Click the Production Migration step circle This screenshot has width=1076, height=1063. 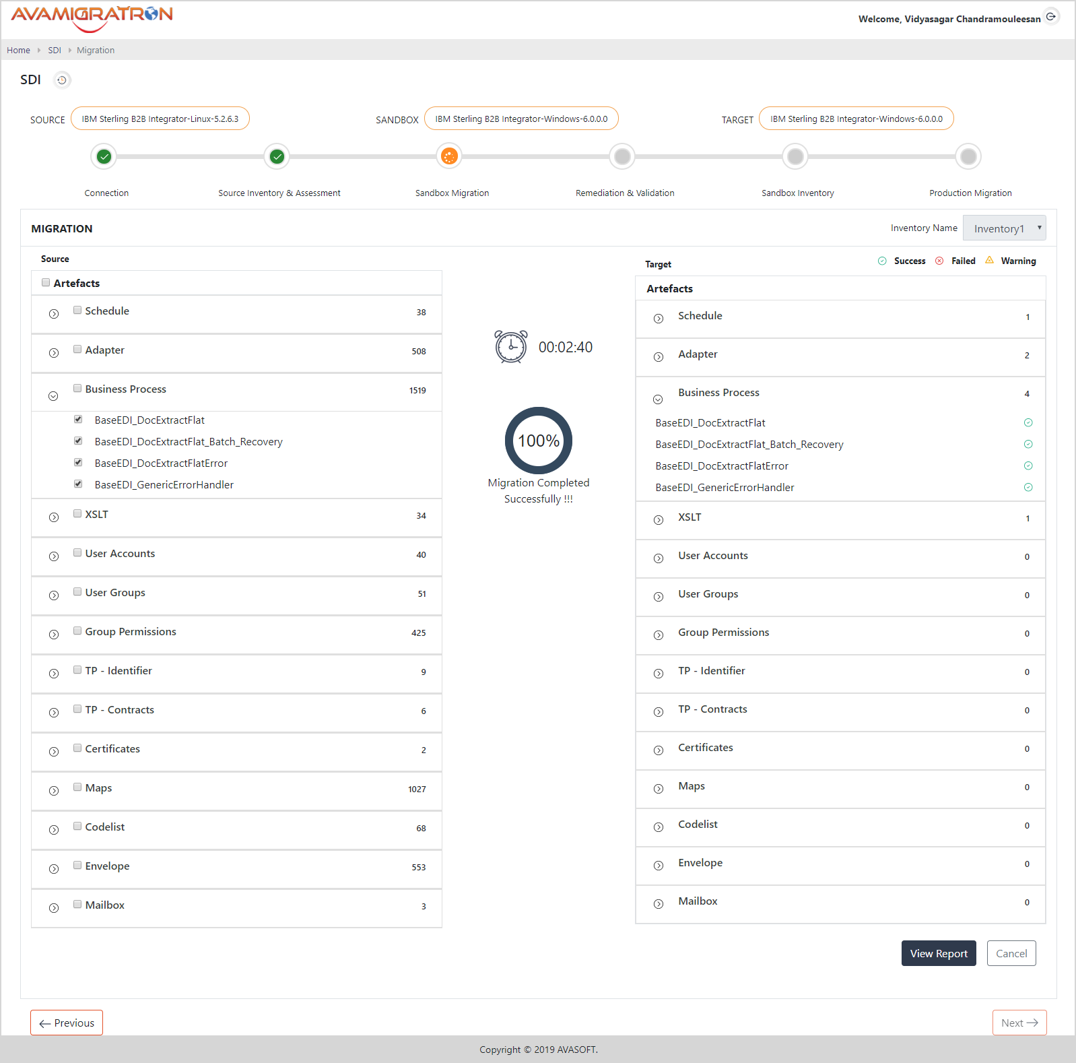(968, 157)
